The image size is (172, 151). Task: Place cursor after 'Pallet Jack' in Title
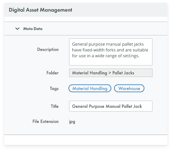pyautogui.click(x=142, y=106)
